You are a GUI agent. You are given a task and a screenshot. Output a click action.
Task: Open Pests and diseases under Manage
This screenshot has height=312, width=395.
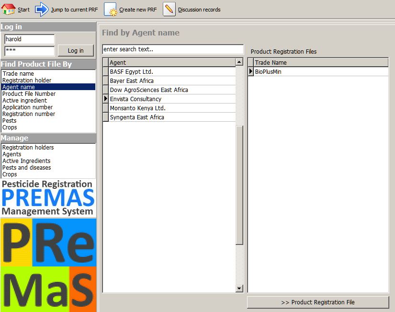pos(26,168)
